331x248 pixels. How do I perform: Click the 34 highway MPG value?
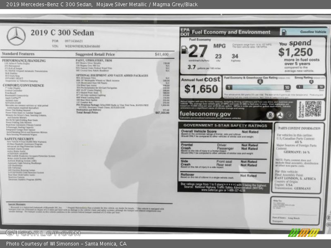coord(235,56)
